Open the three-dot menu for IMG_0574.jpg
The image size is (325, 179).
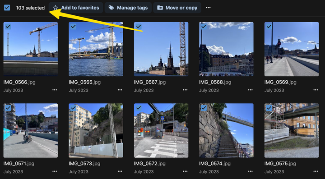(251, 171)
